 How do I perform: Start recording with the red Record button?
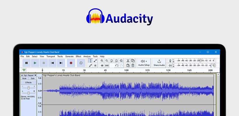point(71,63)
